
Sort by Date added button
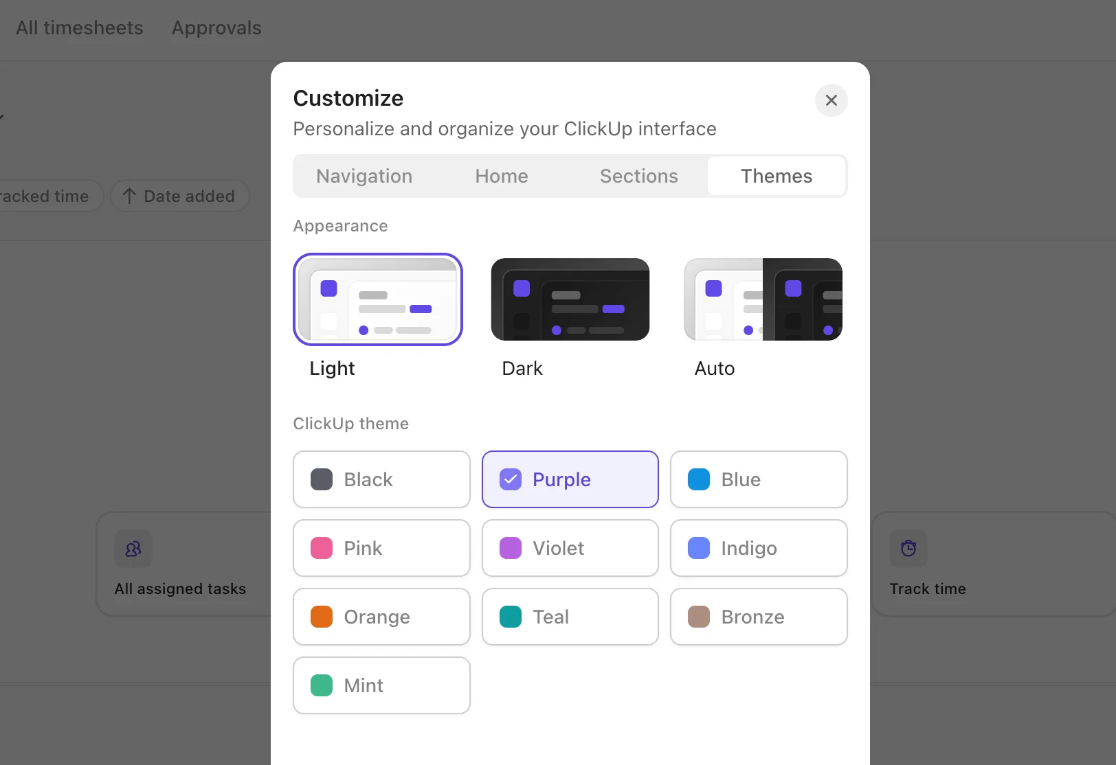click(x=179, y=196)
